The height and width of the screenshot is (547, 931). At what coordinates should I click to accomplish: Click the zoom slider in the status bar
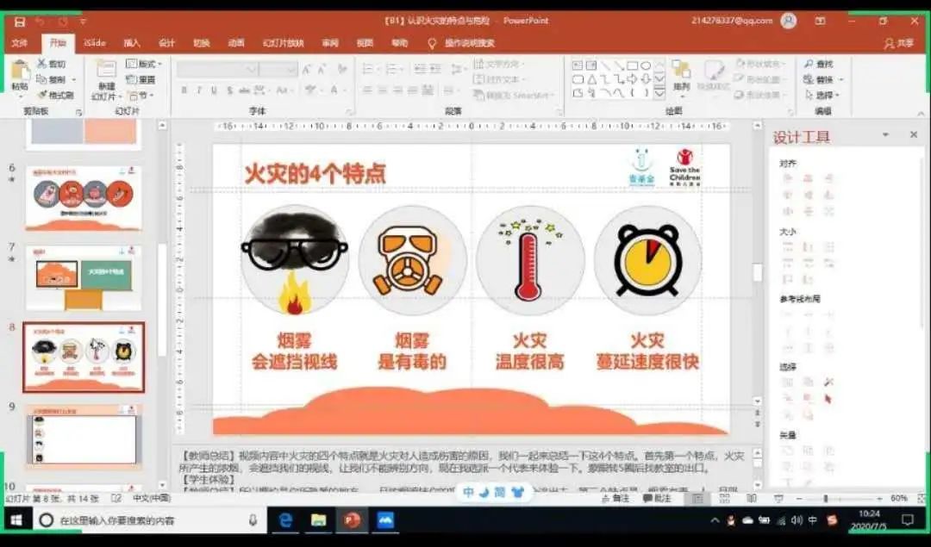pyautogui.click(x=825, y=499)
